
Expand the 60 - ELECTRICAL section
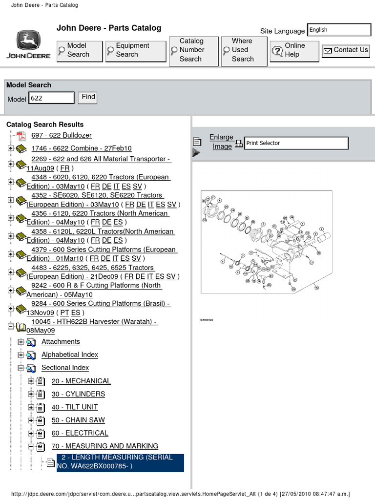tap(31, 434)
